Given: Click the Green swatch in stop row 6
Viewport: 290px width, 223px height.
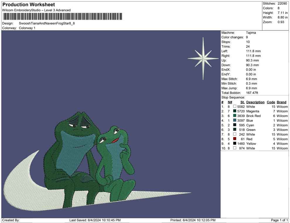Looking at the screenshot, I should click(235, 130).
